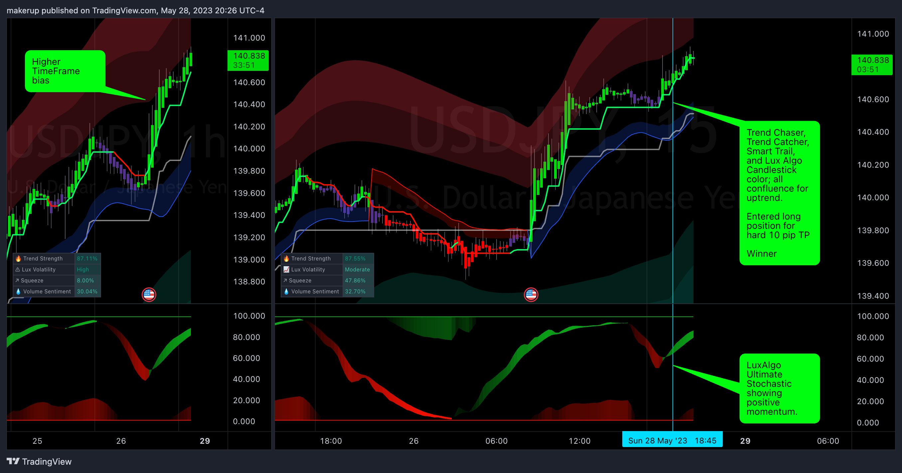Click the 139.000 price axis label
This screenshot has height=473, width=902.
tap(249, 259)
